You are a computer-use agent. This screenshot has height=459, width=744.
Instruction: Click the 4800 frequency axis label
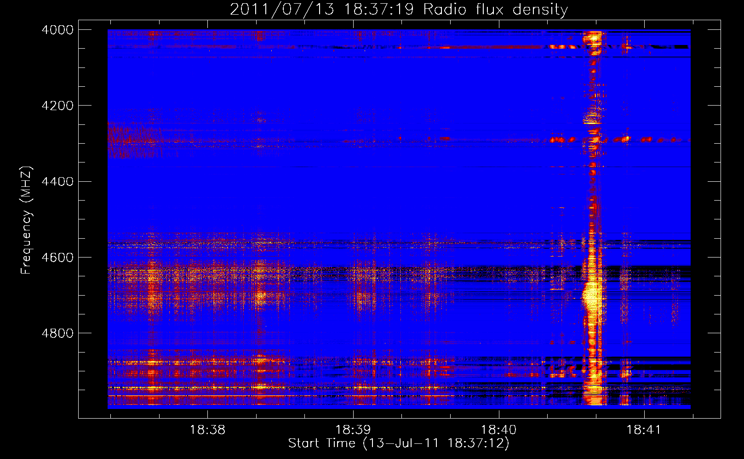coord(57,333)
